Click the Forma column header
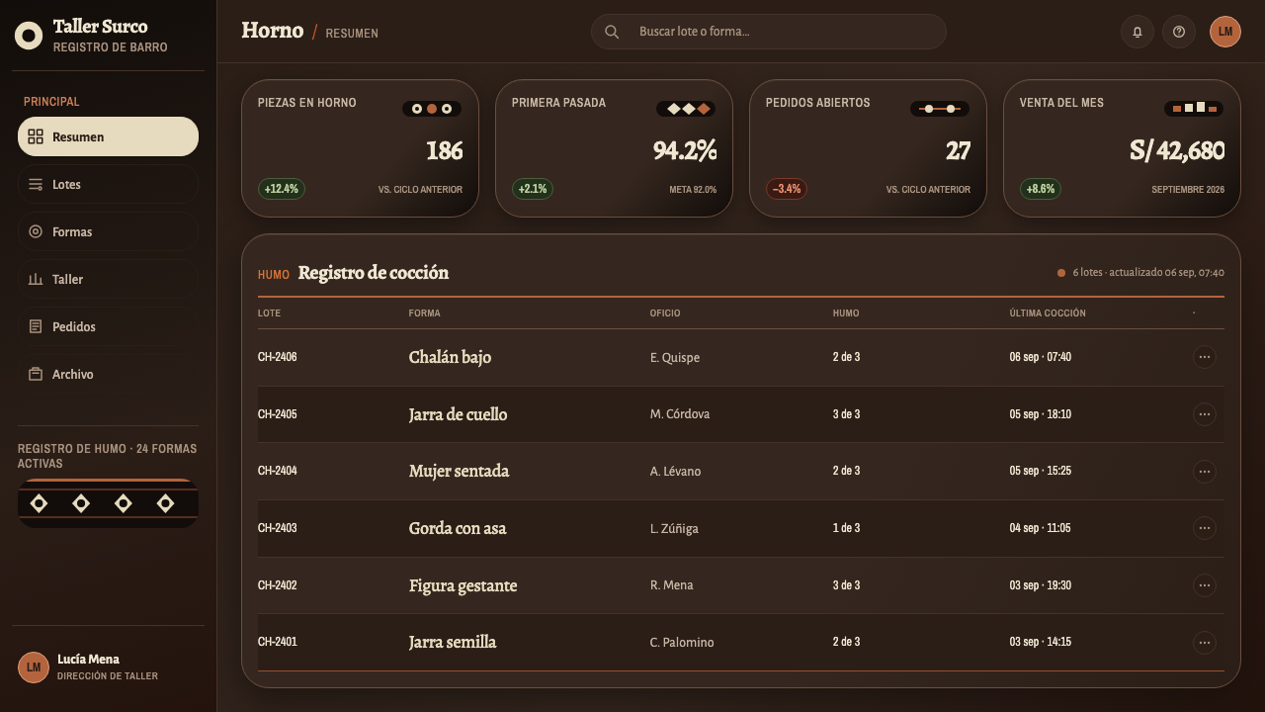 (425, 313)
